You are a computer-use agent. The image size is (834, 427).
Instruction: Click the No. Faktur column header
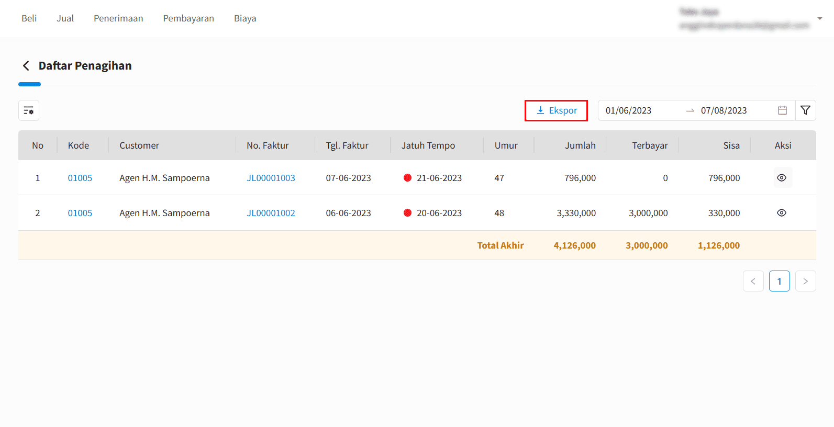coord(268,145)
